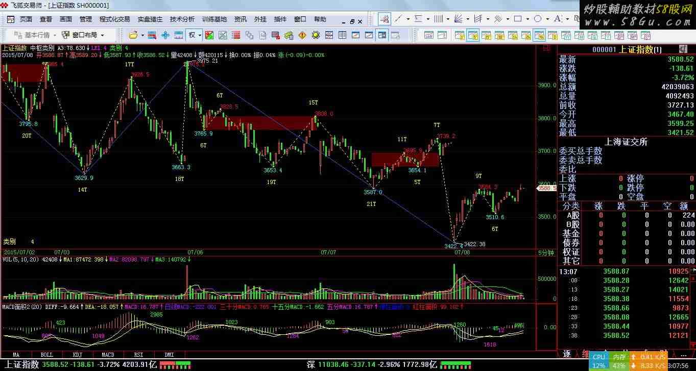696x371 pixels.
Task: Click the 5分钟 period label
Action: click(x=546, y=252)
